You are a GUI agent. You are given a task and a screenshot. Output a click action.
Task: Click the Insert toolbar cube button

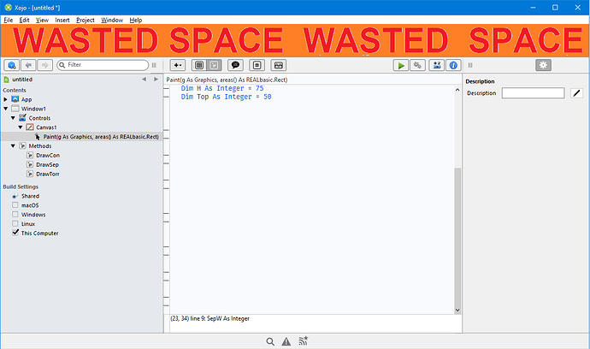click(x=12, y=65)
